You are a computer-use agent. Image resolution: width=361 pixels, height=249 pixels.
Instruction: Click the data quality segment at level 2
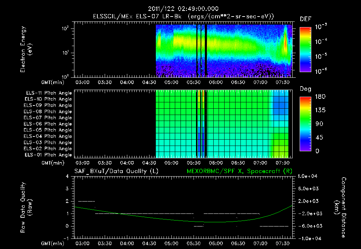coord(87,201)
